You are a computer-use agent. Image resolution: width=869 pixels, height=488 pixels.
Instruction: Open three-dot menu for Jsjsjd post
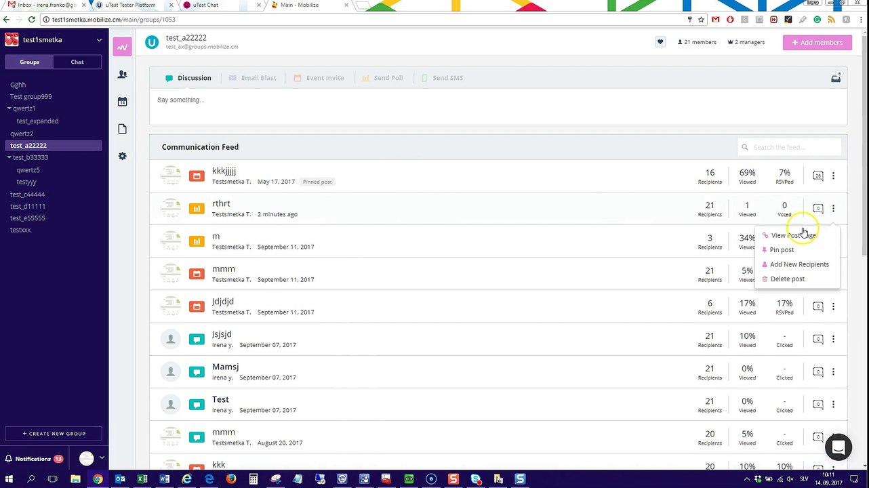coord(833,339)
